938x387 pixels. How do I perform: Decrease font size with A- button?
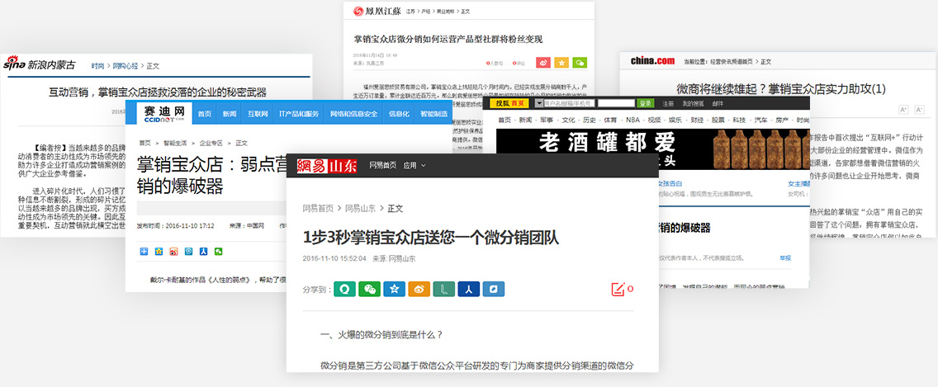919,109
